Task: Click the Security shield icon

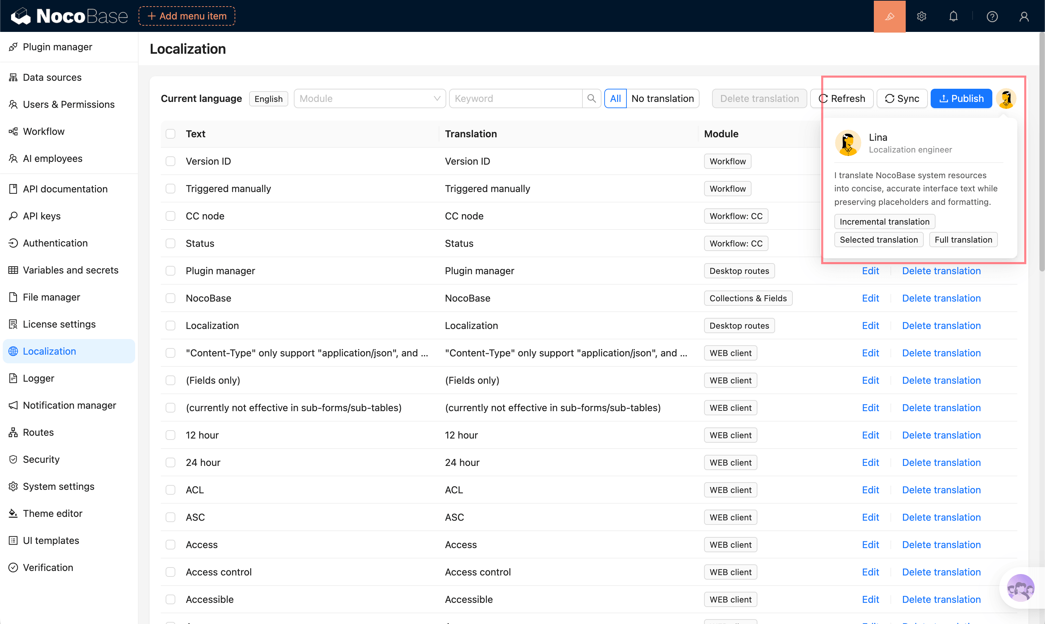Action: click(x=13, y=459)
